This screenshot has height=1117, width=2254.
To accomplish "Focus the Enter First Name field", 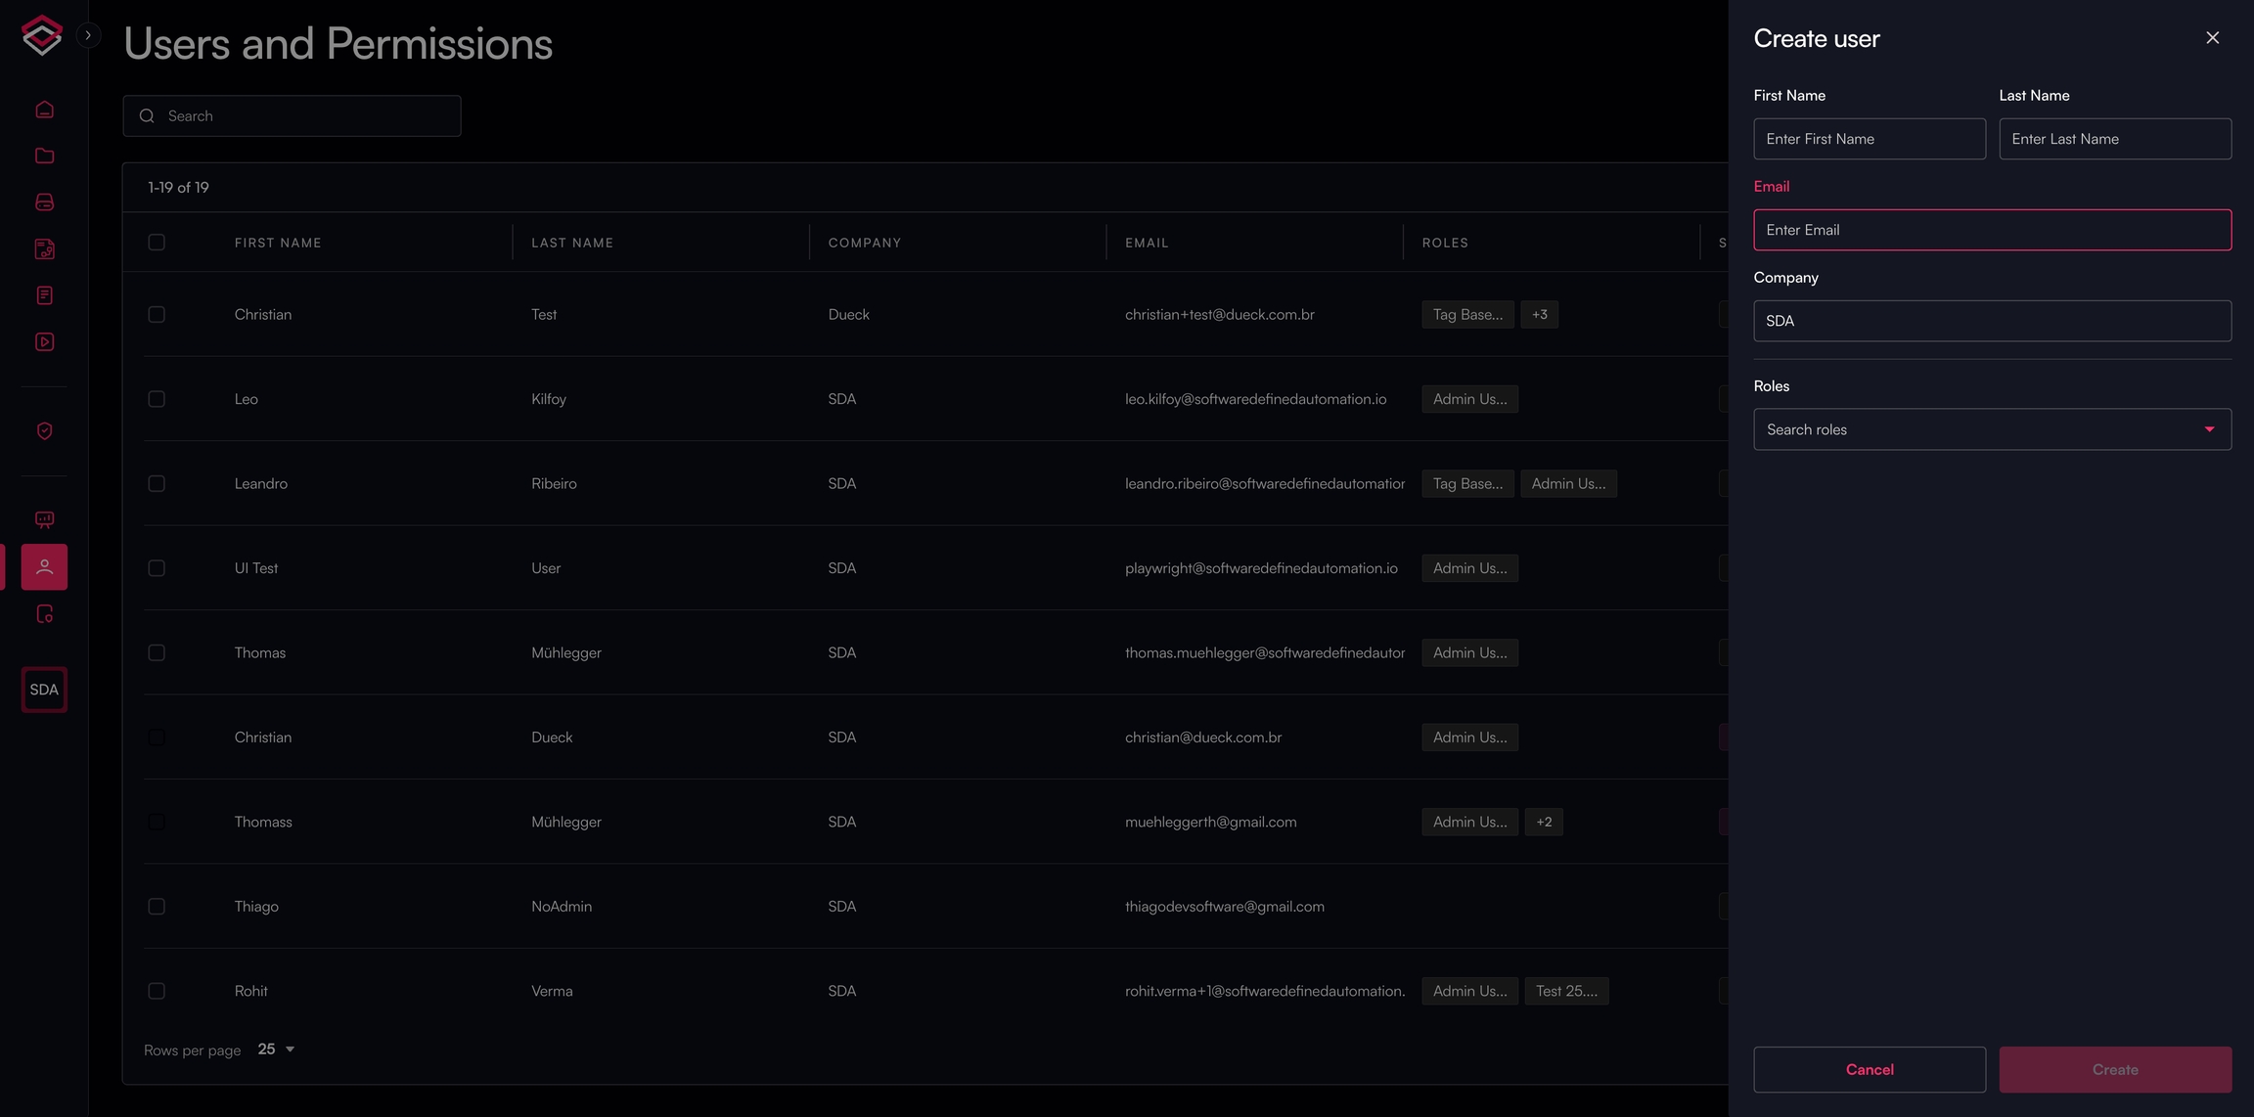I will coord(1869,139).
